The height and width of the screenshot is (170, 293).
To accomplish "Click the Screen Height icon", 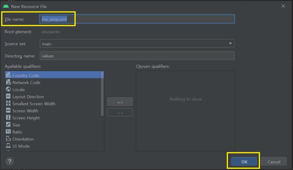I will click(8, 118).
